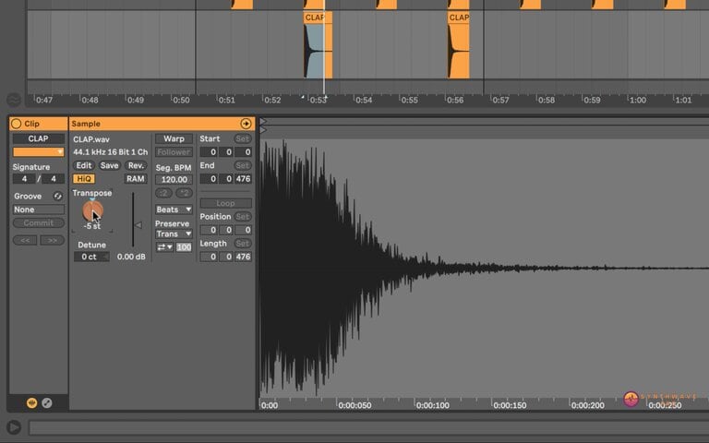The image size is (709, 443).
Task: Select the second CLAP clip near 0:56
Action: [459, 45]
